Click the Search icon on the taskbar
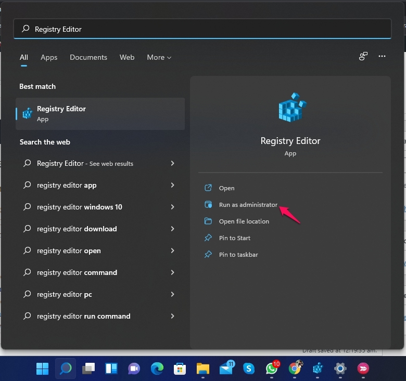The width and height of the screenshot is (406, 381). click(x=66, y=369)
